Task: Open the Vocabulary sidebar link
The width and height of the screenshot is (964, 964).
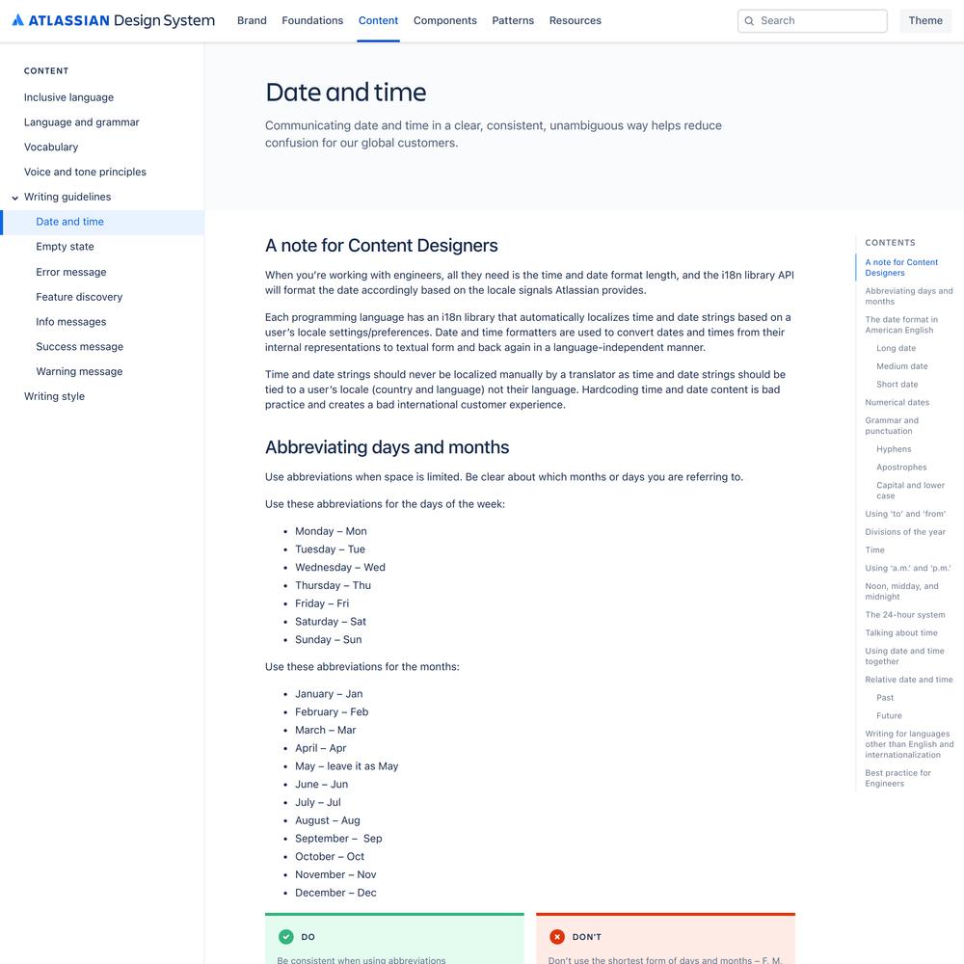Action: click(51, 147)
